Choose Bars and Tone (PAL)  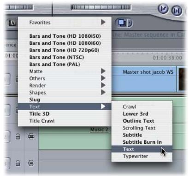65,65
